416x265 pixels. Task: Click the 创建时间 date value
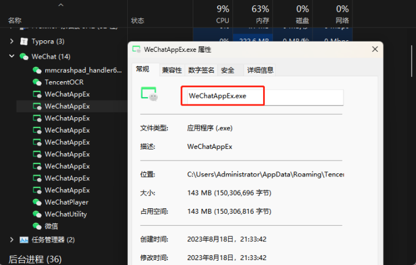pyautogui.click(x=226, y=239)
